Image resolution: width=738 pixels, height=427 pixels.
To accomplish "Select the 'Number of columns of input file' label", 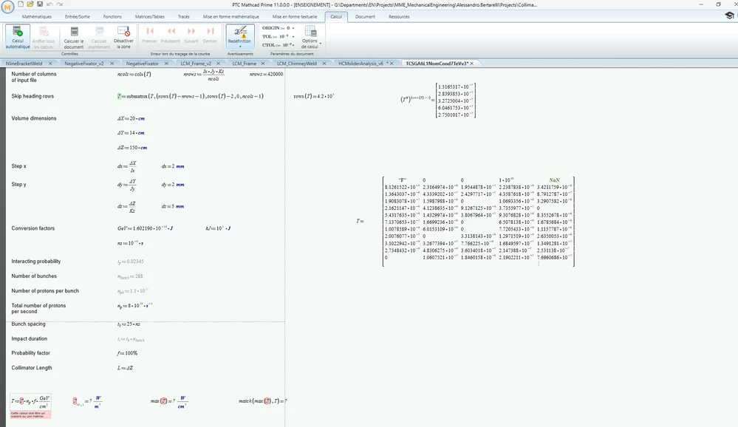I will (33, 78).
